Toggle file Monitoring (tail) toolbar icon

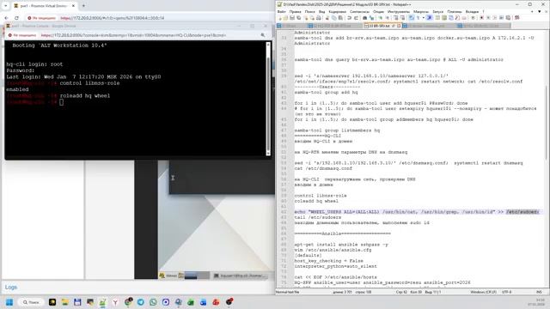point(473,17)
